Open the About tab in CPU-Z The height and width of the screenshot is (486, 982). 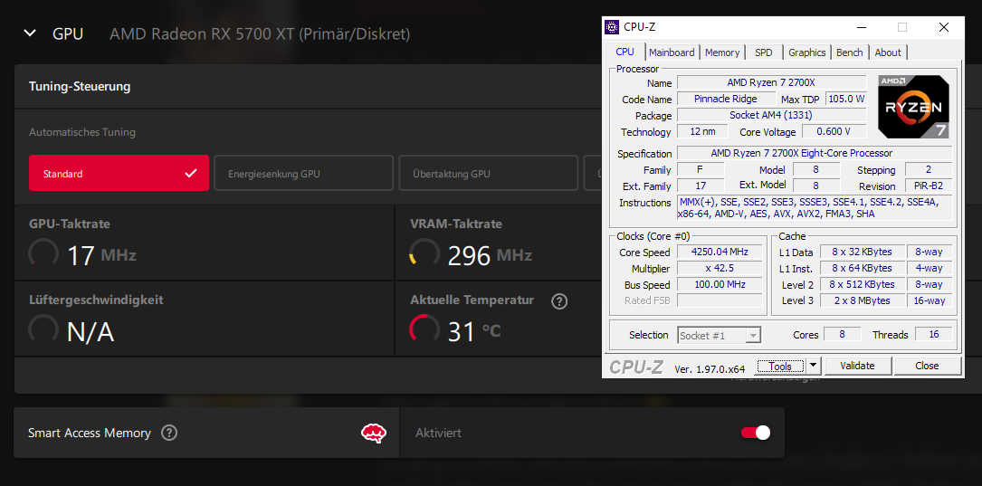888,52
